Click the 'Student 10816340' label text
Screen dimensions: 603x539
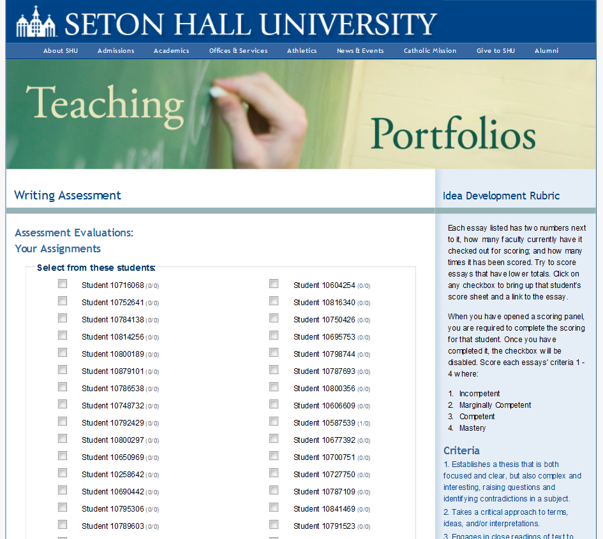click(x=324, y=303)
